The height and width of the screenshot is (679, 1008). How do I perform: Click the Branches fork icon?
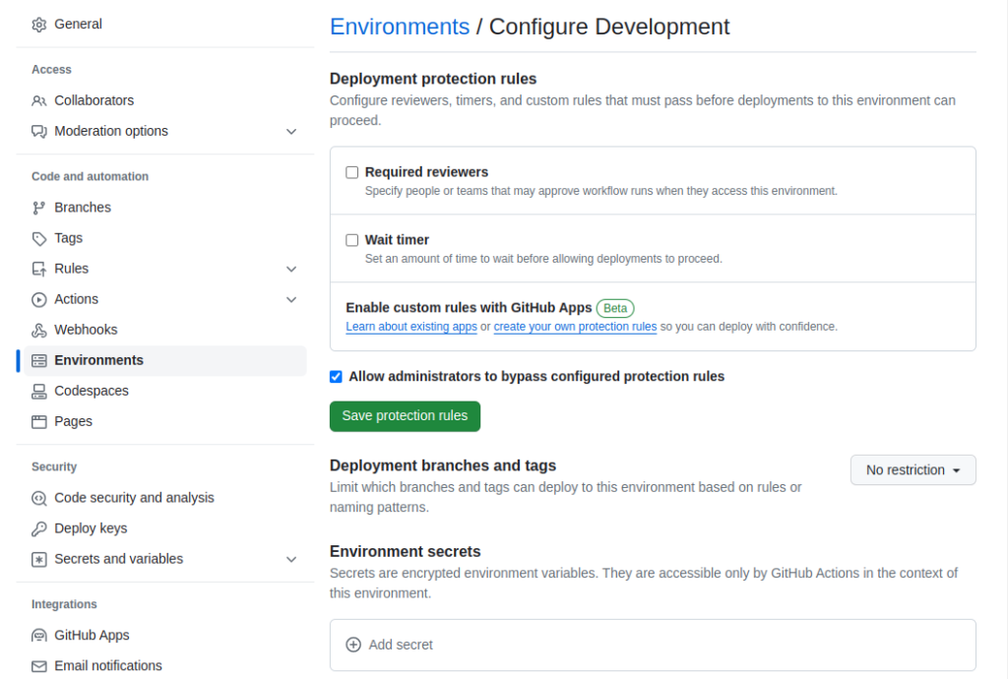[38, 207]
